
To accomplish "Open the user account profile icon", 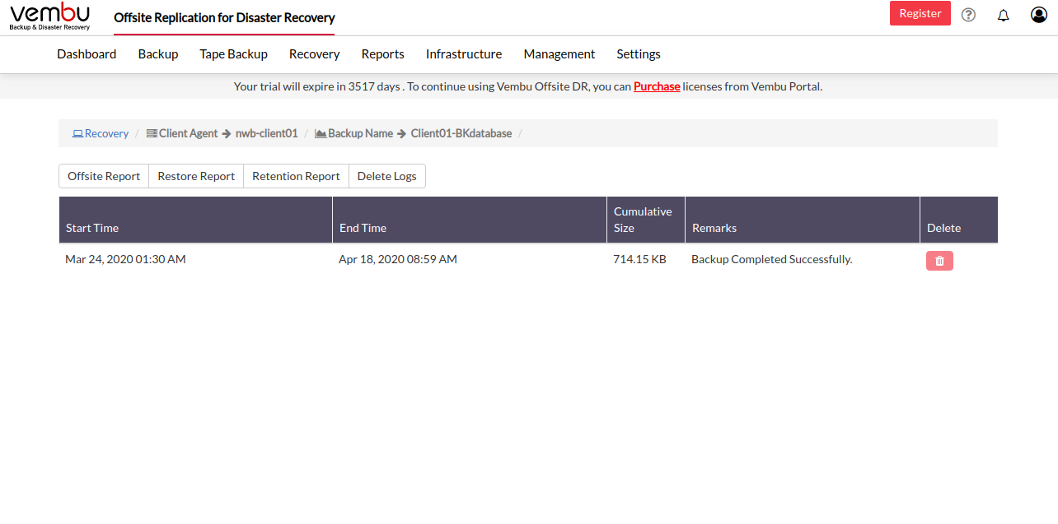I will tap(1038, 15).
